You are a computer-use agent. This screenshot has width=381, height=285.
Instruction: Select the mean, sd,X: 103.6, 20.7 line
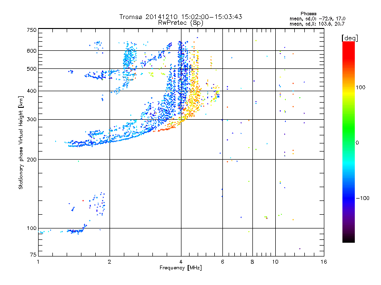317,24
